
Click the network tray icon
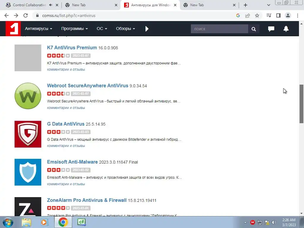(x=259, y=222)
